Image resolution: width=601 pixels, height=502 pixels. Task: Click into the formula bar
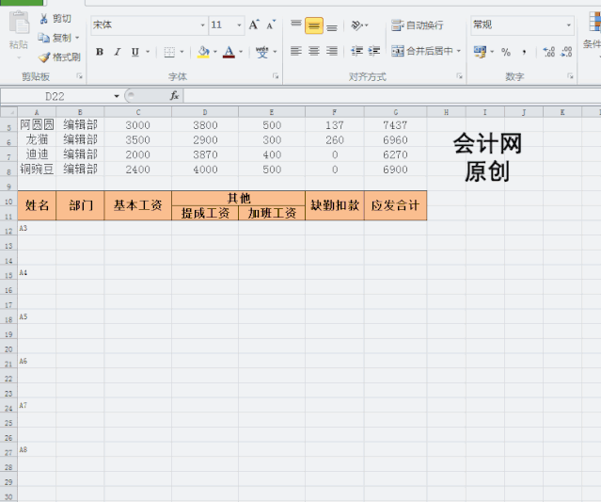tap(391, 96)
